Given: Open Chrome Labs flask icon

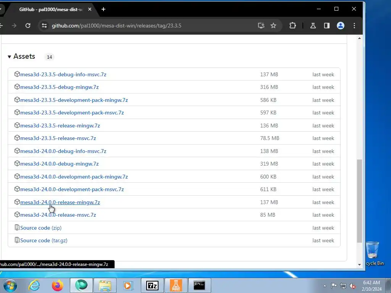Looking at the screenshot, I should [313, 26].
